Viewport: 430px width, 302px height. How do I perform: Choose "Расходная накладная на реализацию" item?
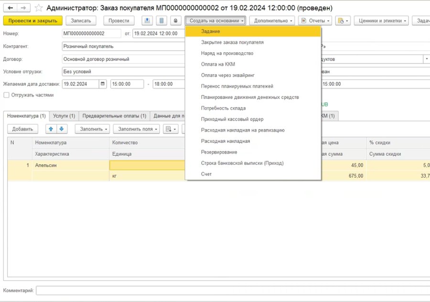click(x=253, y=130)
